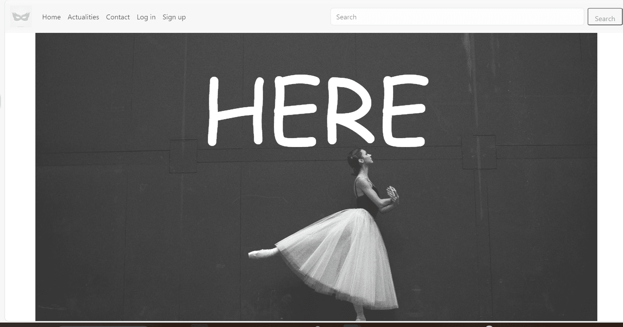Screen dimensions: 623x327
Task: Click inside the Search text field
Action: point(456,17)
